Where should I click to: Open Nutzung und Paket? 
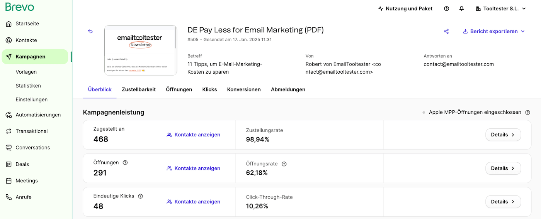(x=405, y=8)
